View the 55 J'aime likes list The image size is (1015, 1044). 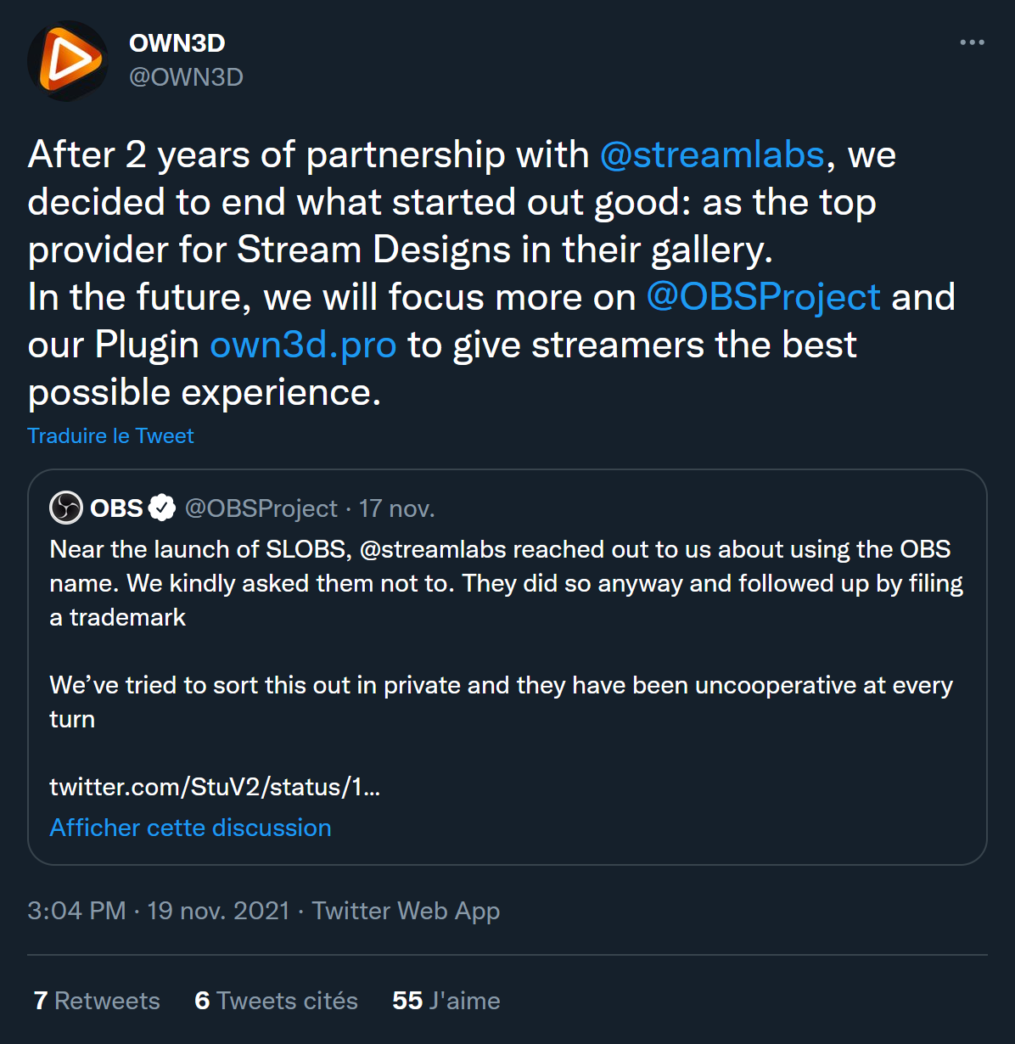[446, 1001]
